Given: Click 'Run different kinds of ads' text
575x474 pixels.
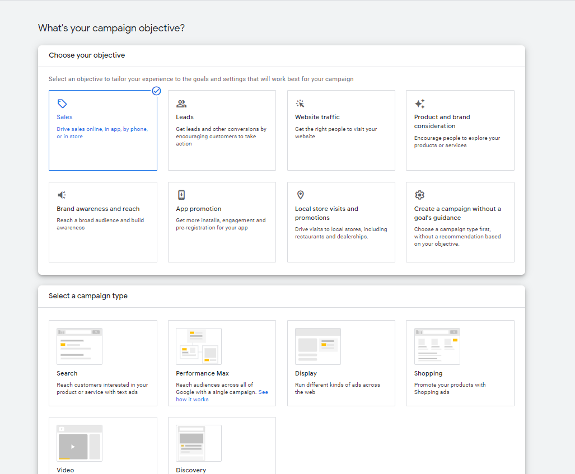Looking at the screenshot, I should pyautogui.click(x=338, y=388).
